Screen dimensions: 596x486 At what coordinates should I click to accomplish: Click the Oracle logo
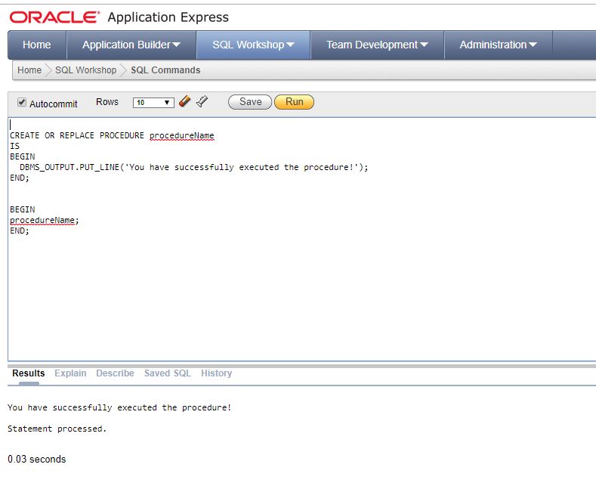(x=54, y=17)
